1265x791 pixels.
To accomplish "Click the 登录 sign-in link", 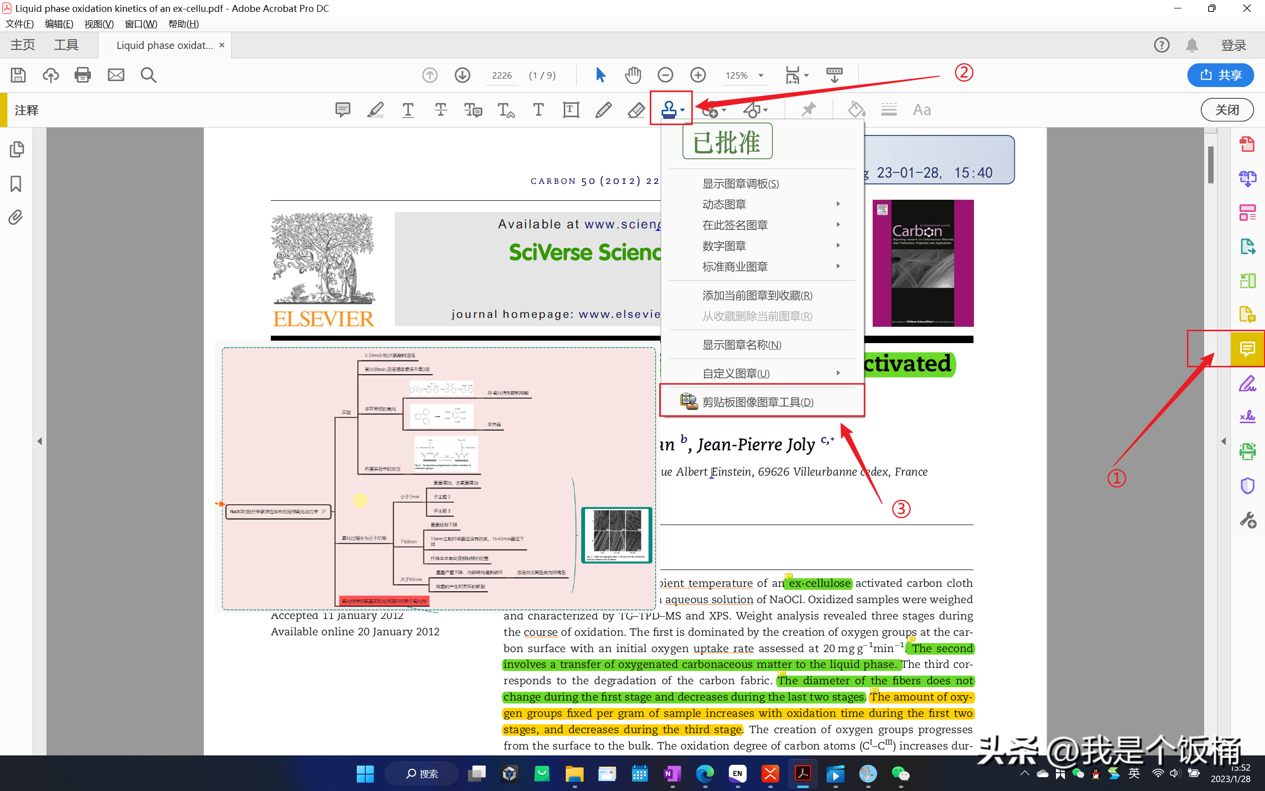I will [1234, 45].
